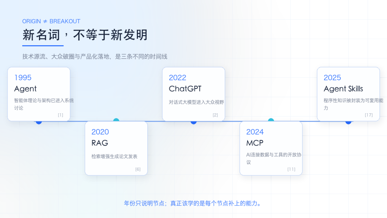
Task: Click citation [2] in ChatGPT card
Action: point(215,115)
